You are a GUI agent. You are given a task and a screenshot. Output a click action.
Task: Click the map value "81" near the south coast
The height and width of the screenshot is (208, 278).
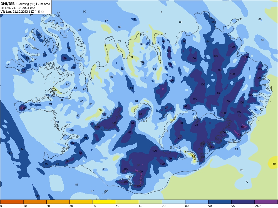pyautogui.click(x=104, y=169)
